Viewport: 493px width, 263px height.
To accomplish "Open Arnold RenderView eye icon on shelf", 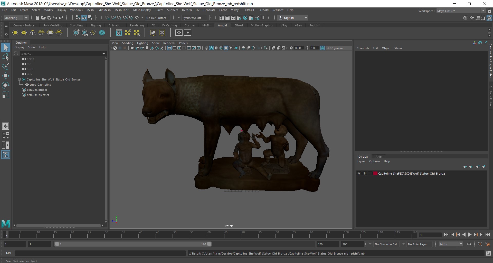I will point(179,33).
